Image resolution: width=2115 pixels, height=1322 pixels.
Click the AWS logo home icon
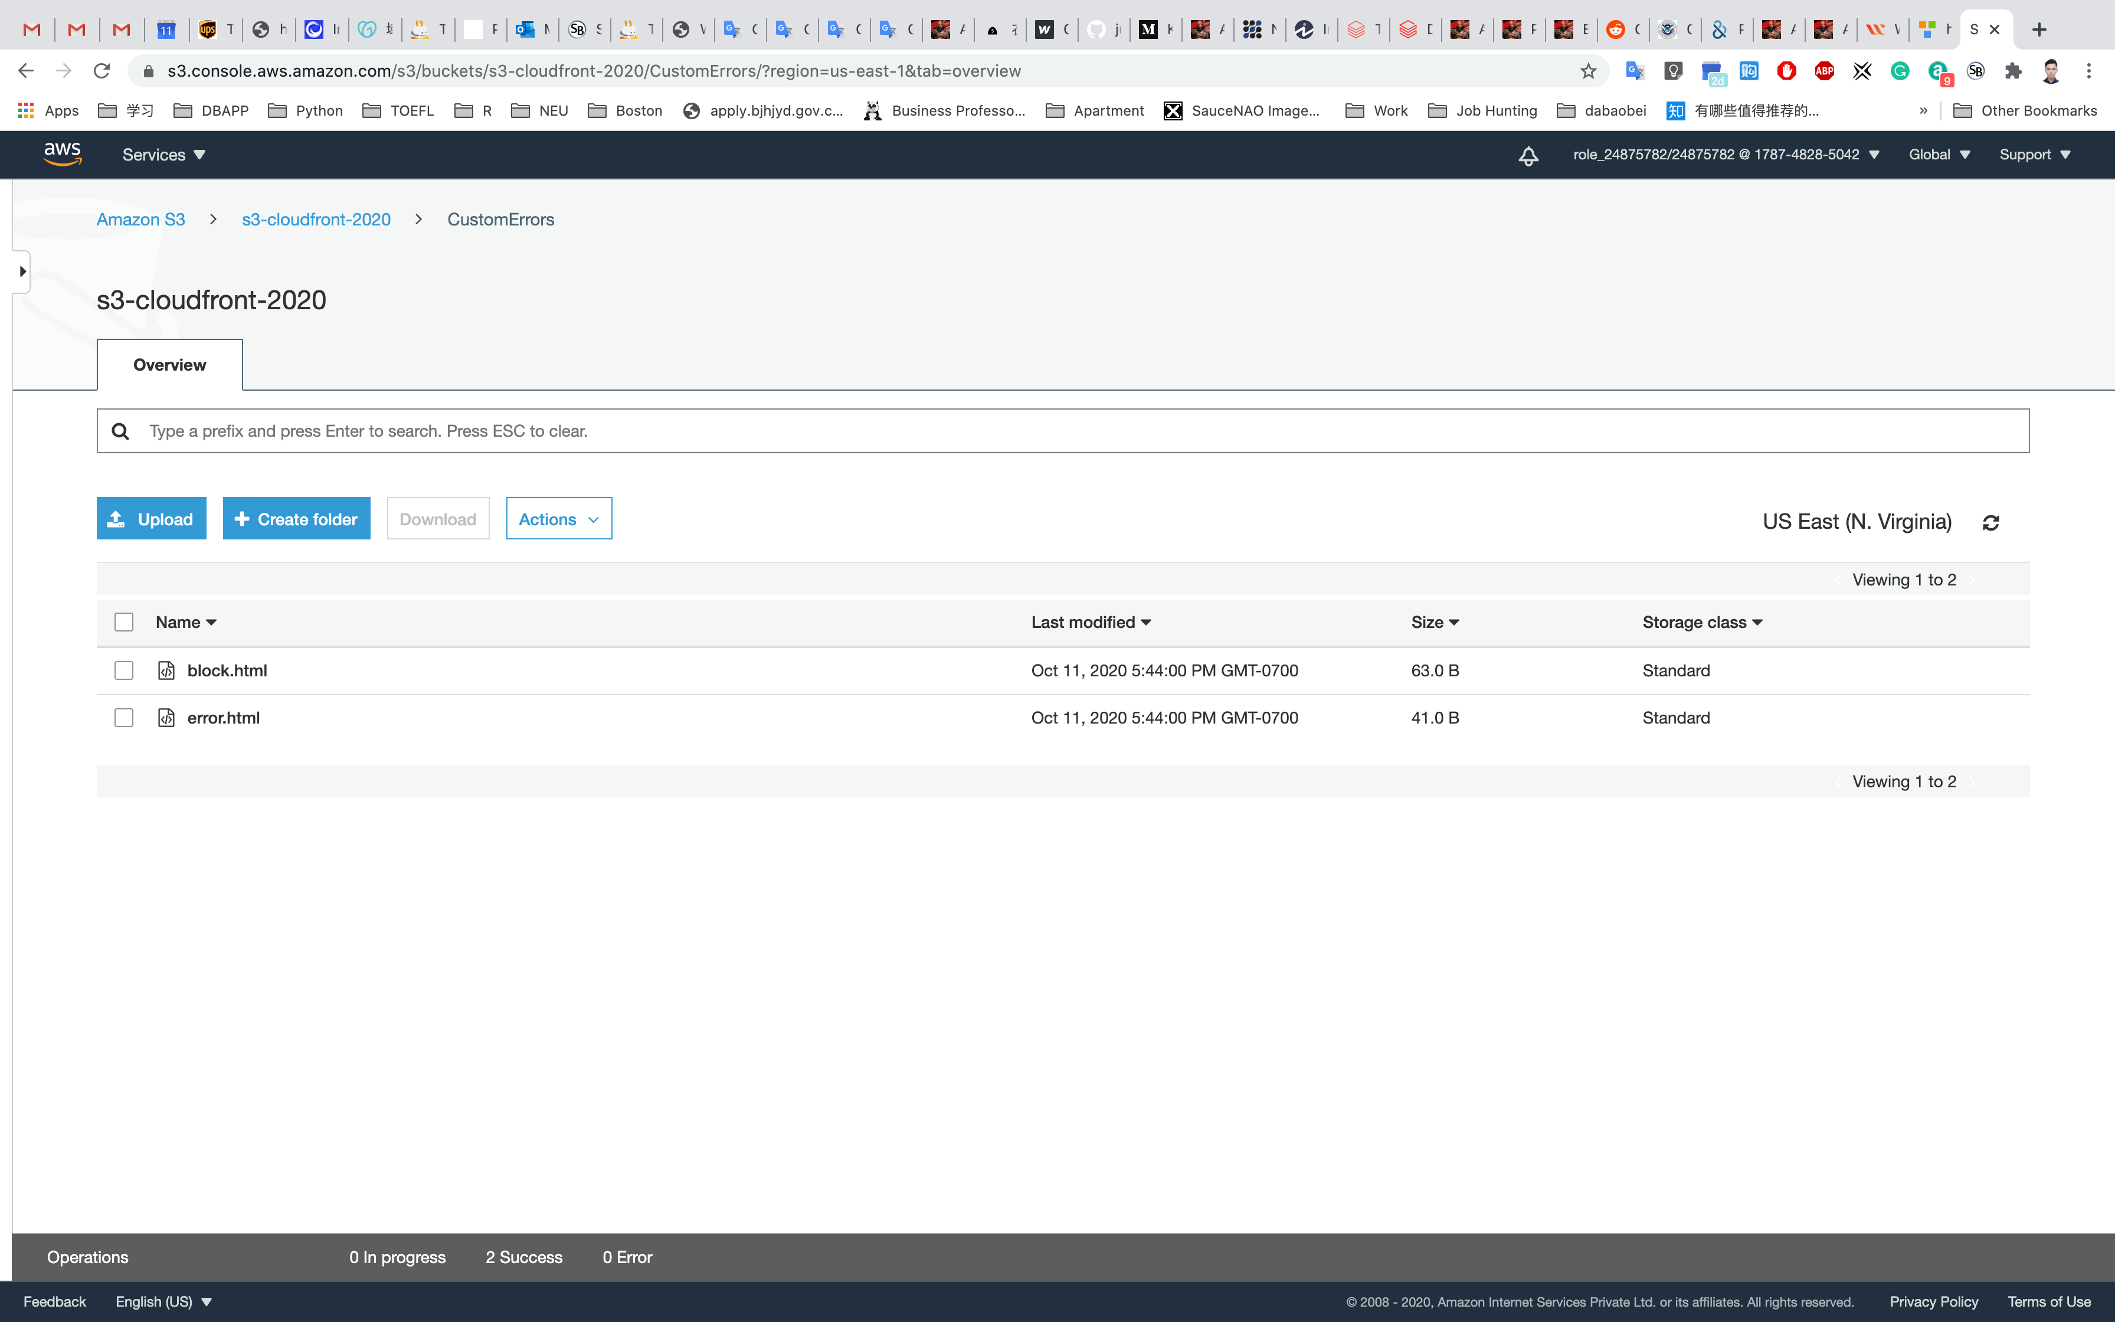pos(63,154)
